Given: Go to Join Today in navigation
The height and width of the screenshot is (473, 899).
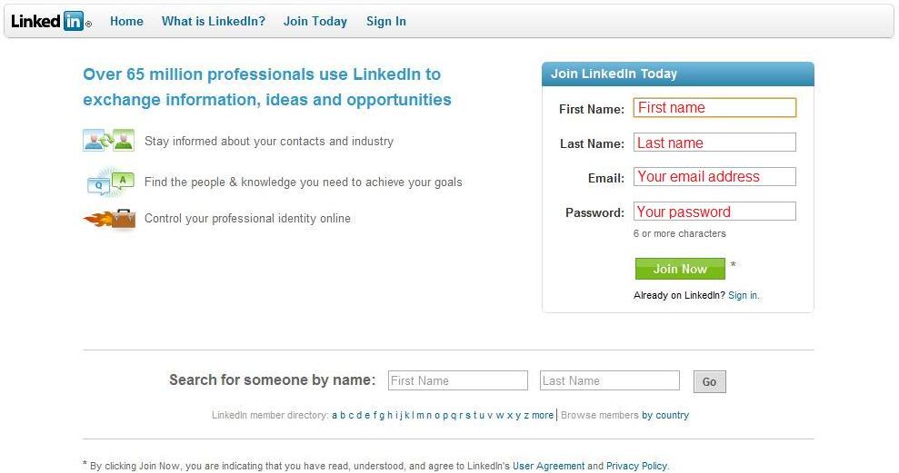Looking at the screenshot, I should pyautogui.click(x=315, y=21).
